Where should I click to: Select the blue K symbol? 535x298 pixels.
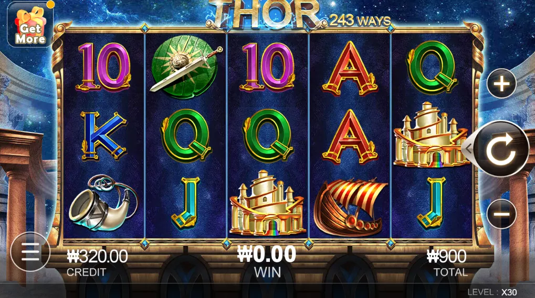tap(103, 136)
